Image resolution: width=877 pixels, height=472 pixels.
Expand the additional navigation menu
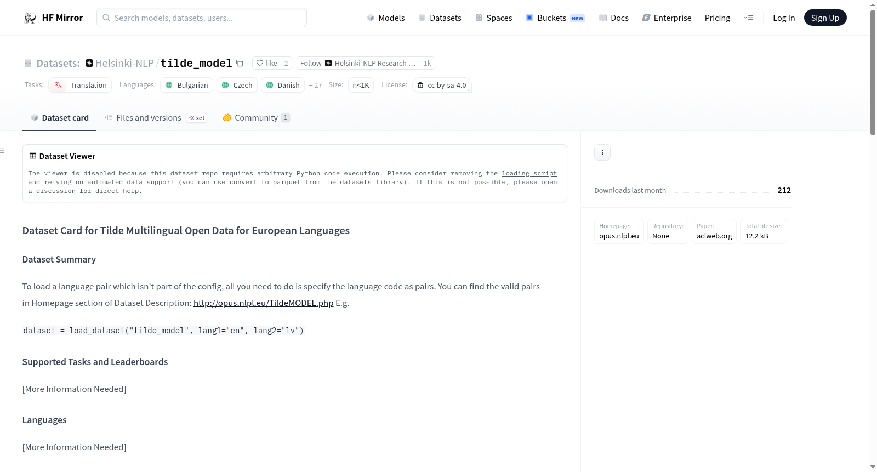click(748, 18)
